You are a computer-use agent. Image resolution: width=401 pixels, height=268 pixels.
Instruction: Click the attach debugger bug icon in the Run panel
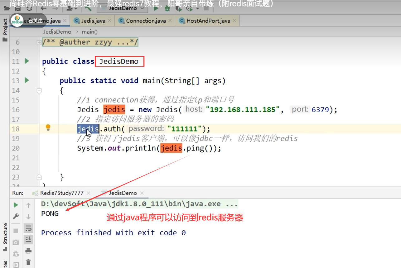point(16,253)
